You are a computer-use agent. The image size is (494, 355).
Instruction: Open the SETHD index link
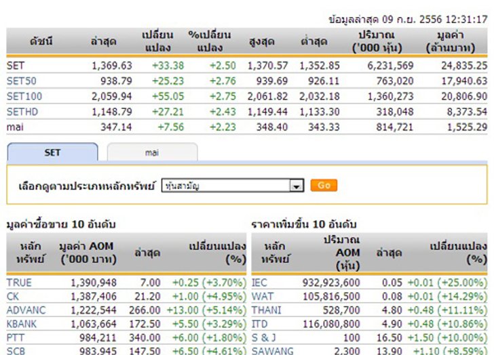tap(22, 112)
